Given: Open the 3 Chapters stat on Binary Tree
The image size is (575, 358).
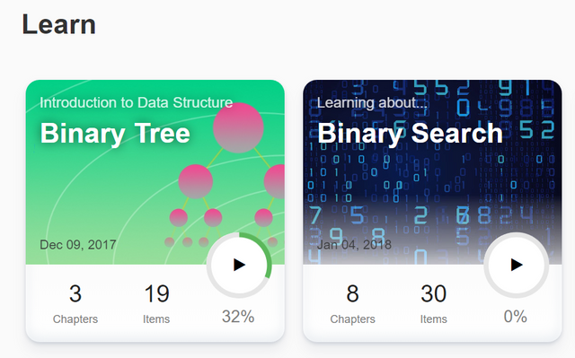Looking at the screenshot, I should 75,304.
